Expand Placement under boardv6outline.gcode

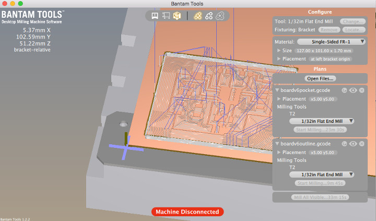[279, 153]
